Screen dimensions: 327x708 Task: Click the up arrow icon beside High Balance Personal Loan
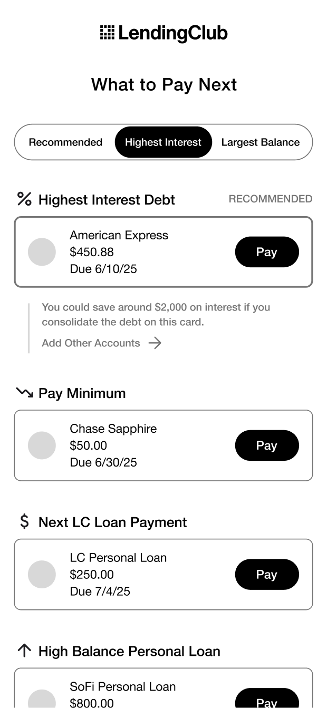point(24,651)
